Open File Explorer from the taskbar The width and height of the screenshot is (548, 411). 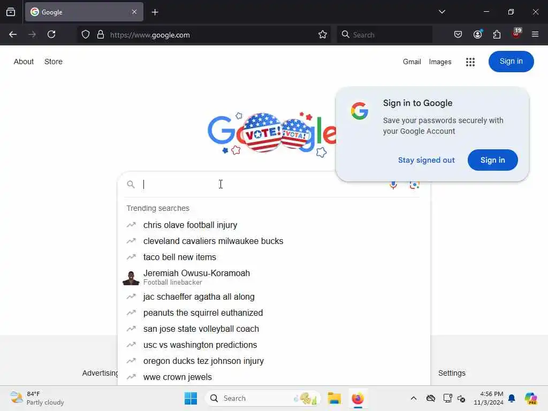point(334,398)
